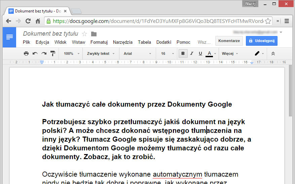Close the Dokument bez tytułu tab
This screenshot has width=295, height=184.
click(65, 11)
